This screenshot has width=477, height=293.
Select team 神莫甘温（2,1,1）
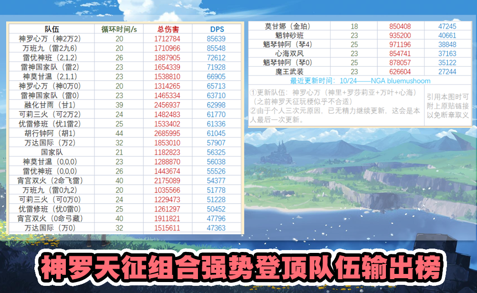[x=52, y=76]
